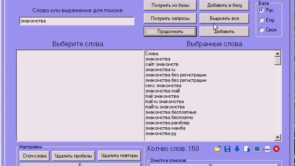This screenshot has width=295, height=166.
Task: Select the line 'знакомства ru'
Action: (x=160, y=70)
